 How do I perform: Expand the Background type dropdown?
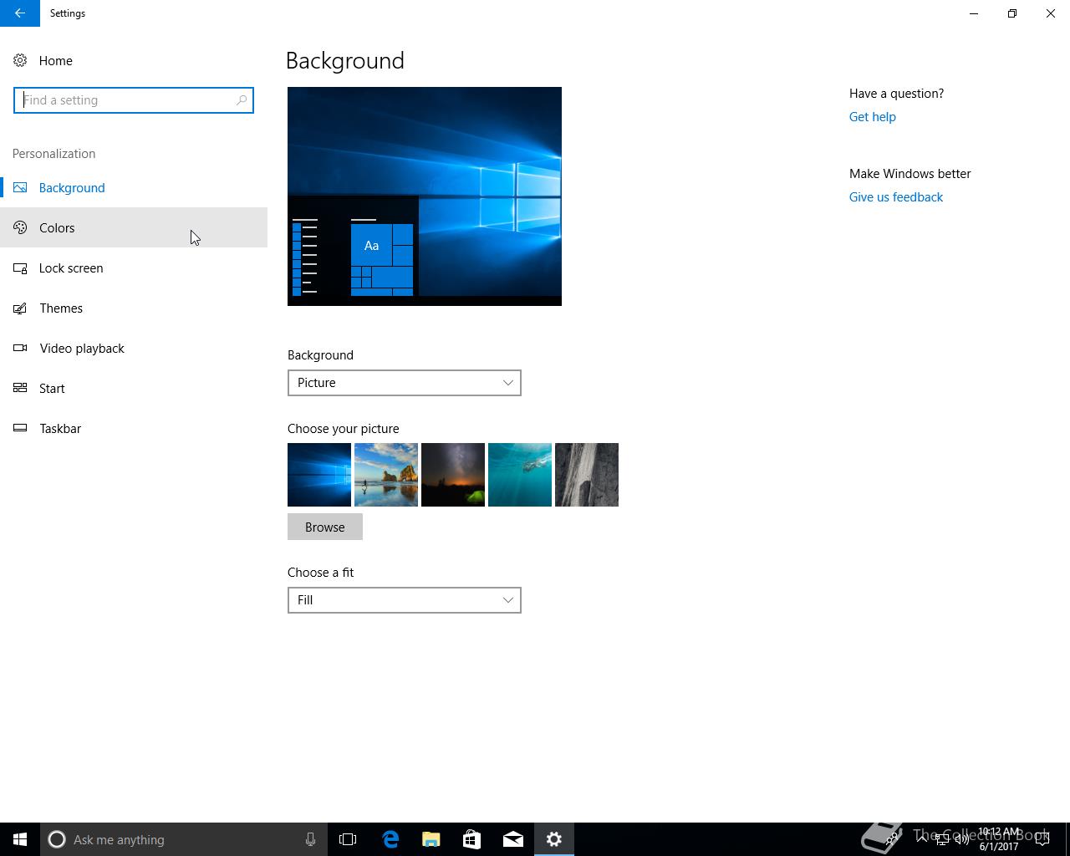pos(404,383)
